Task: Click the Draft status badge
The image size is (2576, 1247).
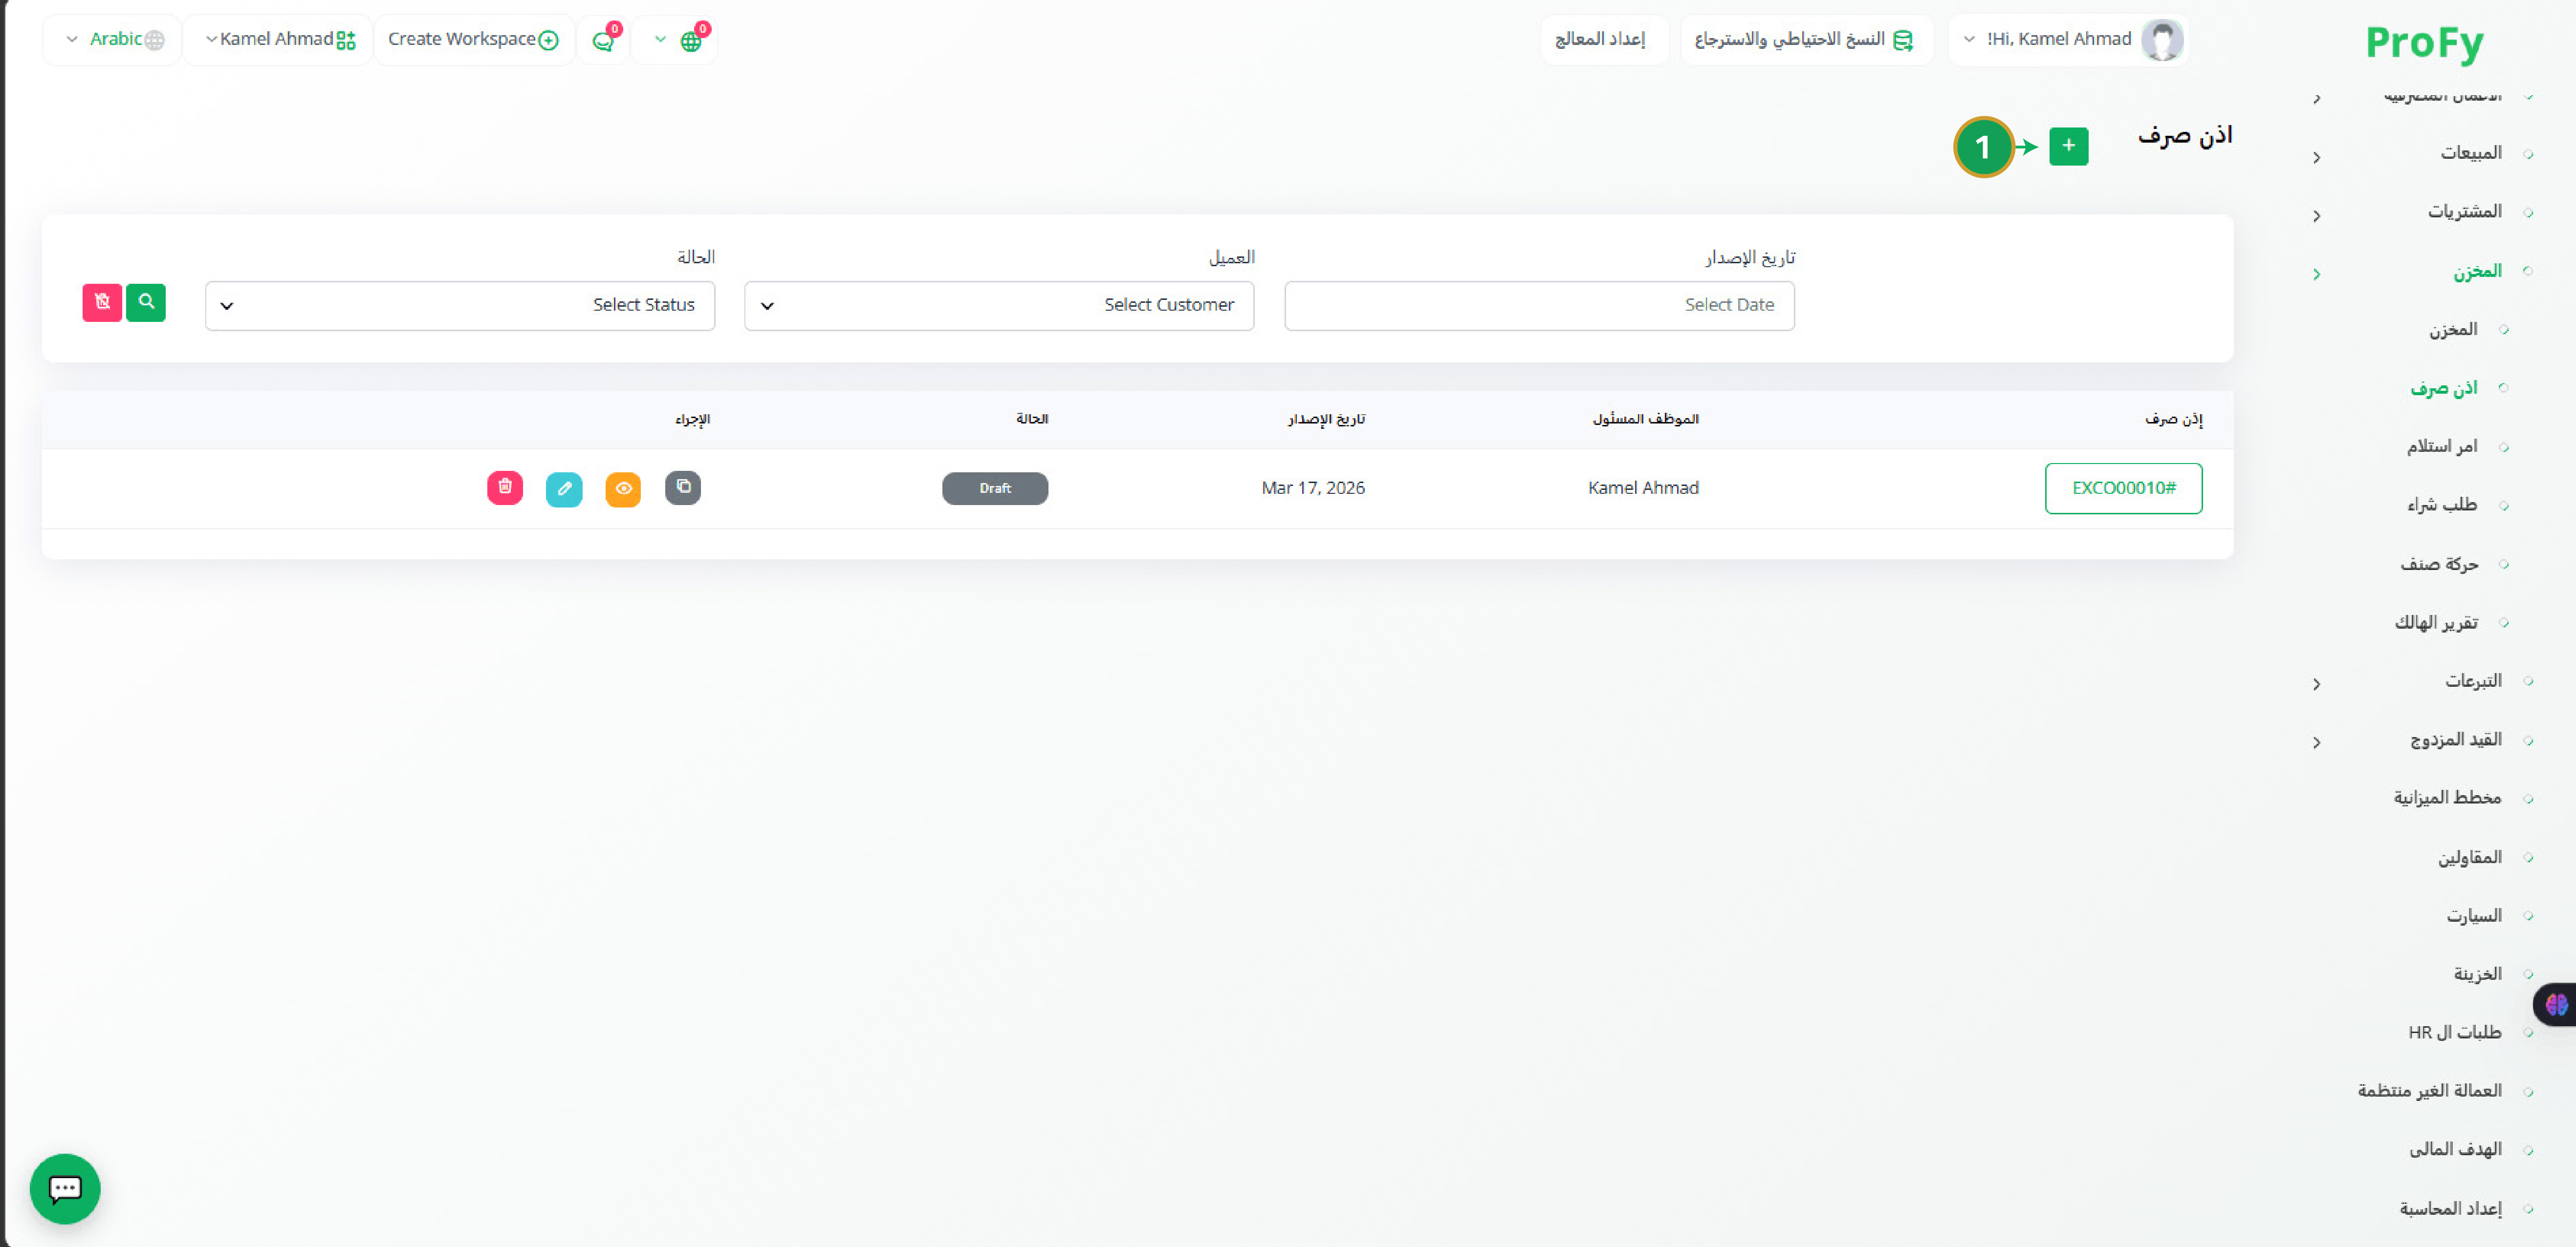Action: 995,487
